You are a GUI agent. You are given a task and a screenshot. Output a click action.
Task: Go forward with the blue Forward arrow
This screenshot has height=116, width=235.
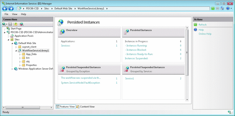[x=11, y=9]
